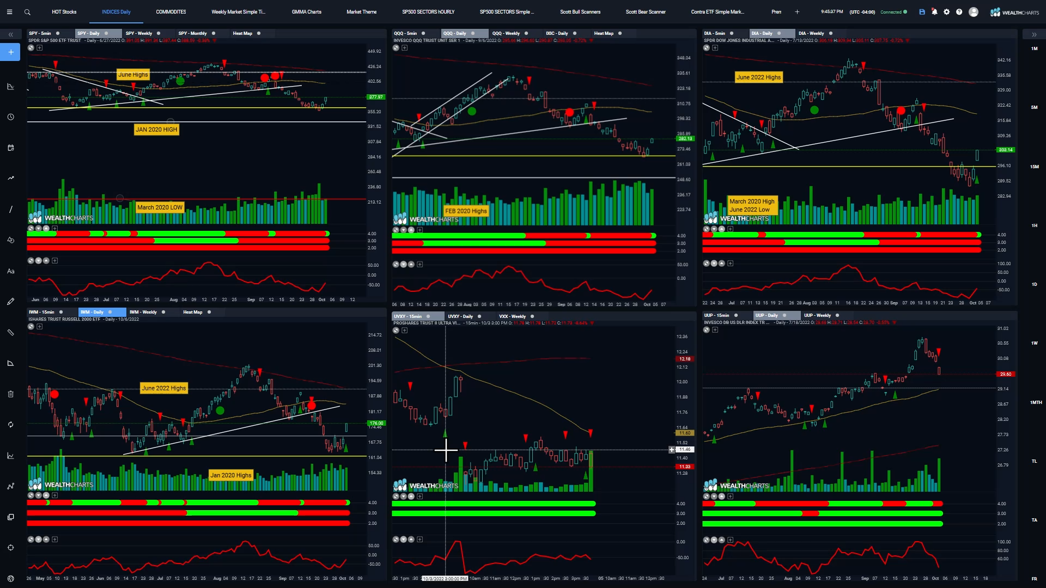This screenshot has width=1046, height=588.
Task: Toggle visibility on SPY oscillator pane
Action: tap(31, 261)
